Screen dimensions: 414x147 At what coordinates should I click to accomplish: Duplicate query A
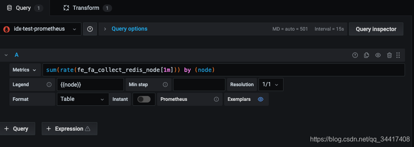click(367, 55)
